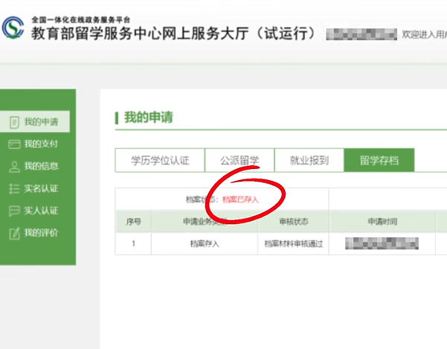Select 我的评价 sidebar entry

[41, 233]
